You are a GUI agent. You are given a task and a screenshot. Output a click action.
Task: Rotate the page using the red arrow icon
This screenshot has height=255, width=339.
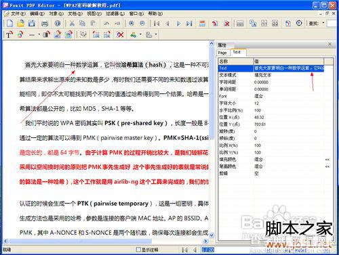pyautogui.click(x=215, y=23)
